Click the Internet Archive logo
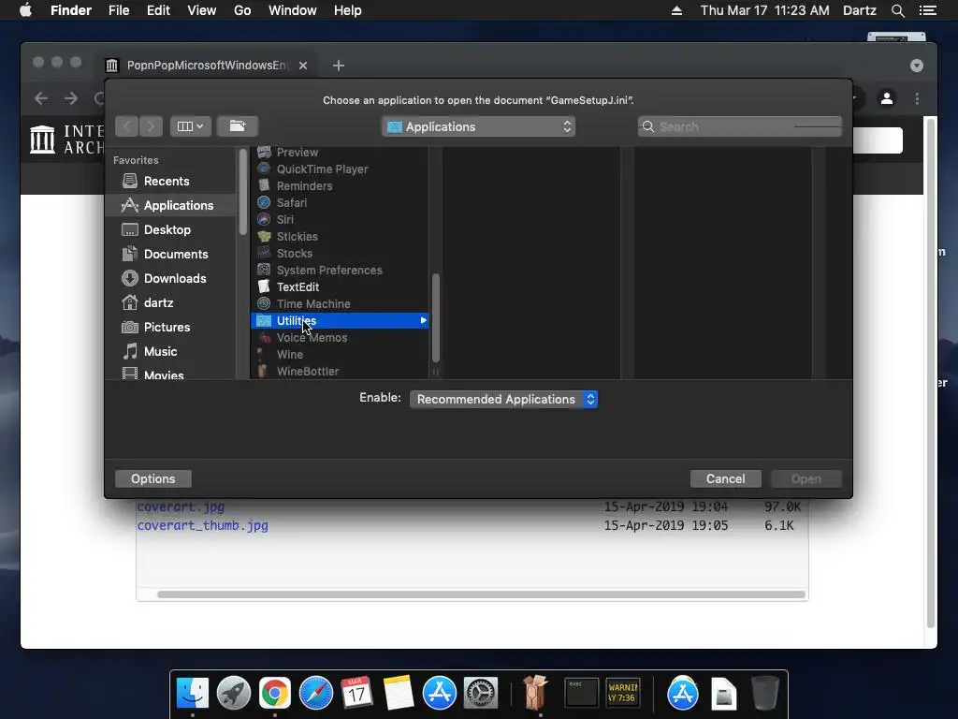958x719 pixels. [67, 139]
